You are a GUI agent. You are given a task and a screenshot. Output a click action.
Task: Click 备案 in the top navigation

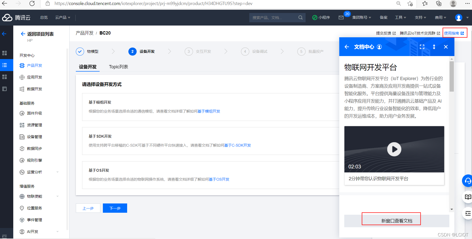pyautogui.click(x=383, y=18)
